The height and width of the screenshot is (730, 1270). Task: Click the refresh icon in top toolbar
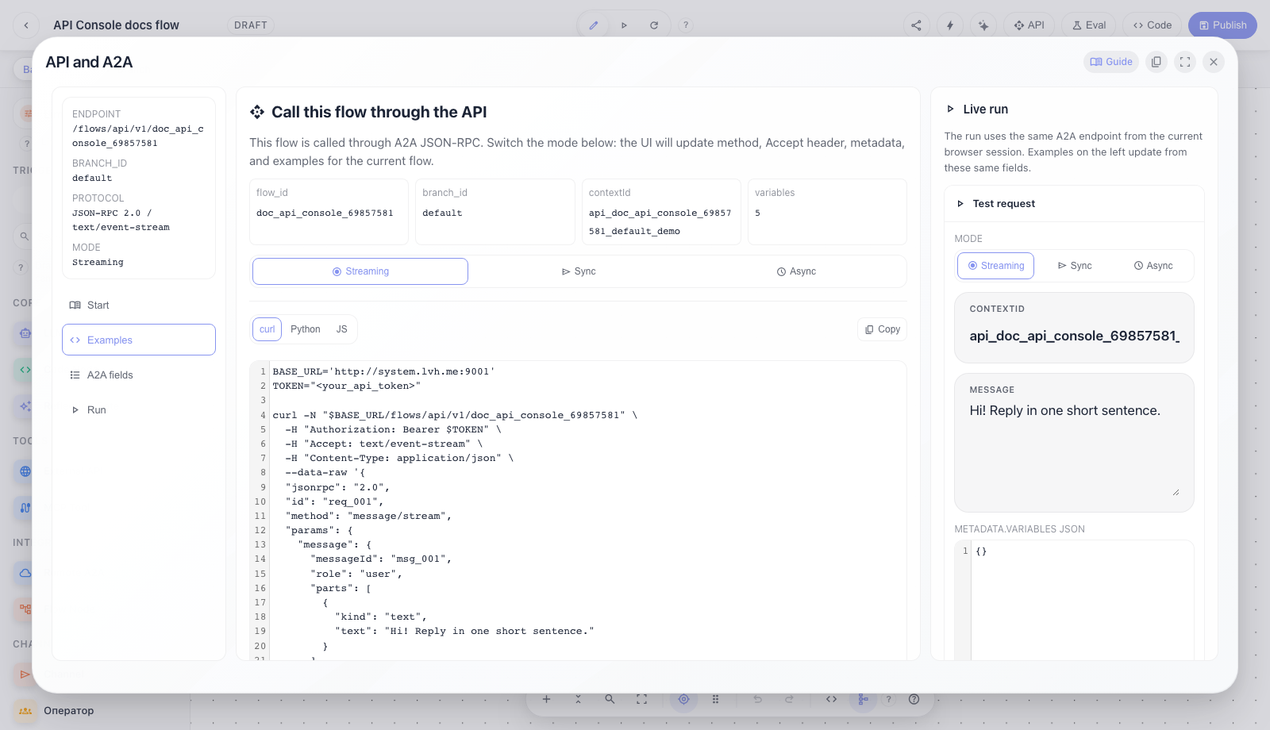click(654, 25)
